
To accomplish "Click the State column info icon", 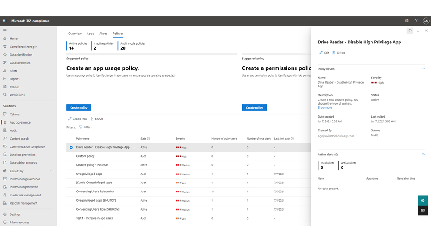I will tap(148, 139).
